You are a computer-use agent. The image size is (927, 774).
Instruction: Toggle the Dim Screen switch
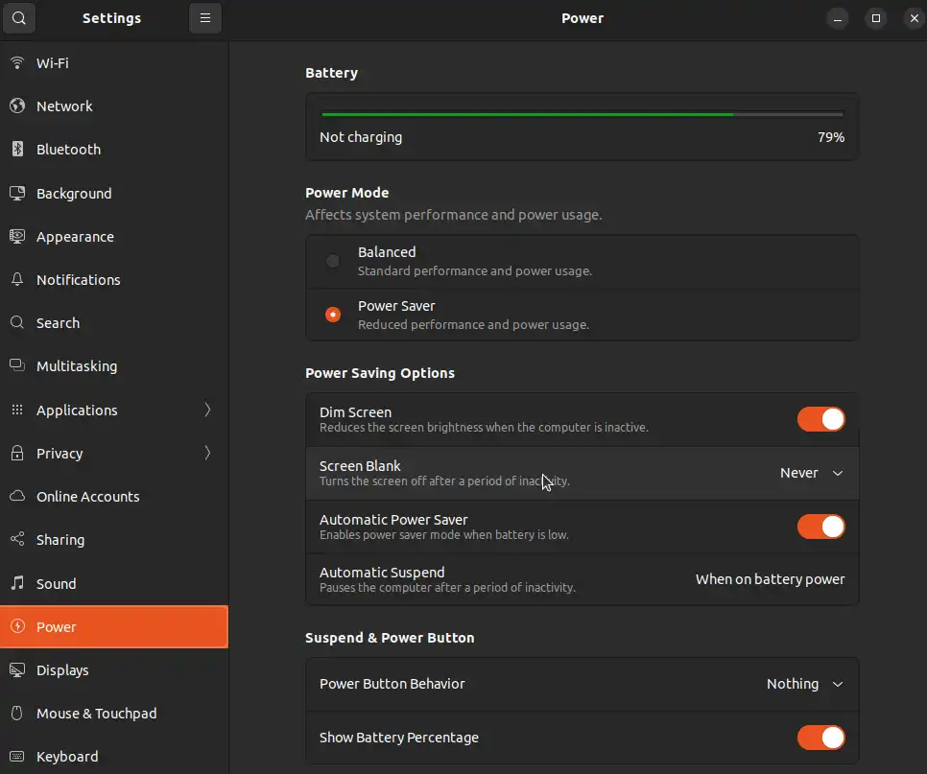pyautogui.click(x=820, y=419)
